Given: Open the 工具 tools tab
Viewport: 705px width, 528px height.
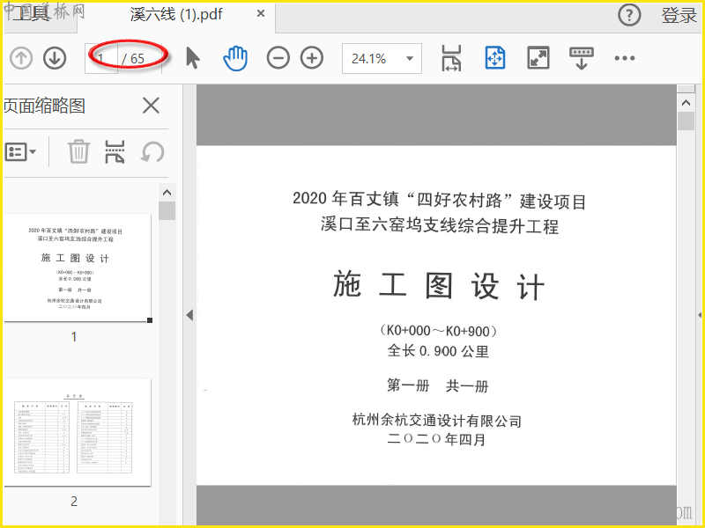Looking at the screenshot, I should click(32, 14).
